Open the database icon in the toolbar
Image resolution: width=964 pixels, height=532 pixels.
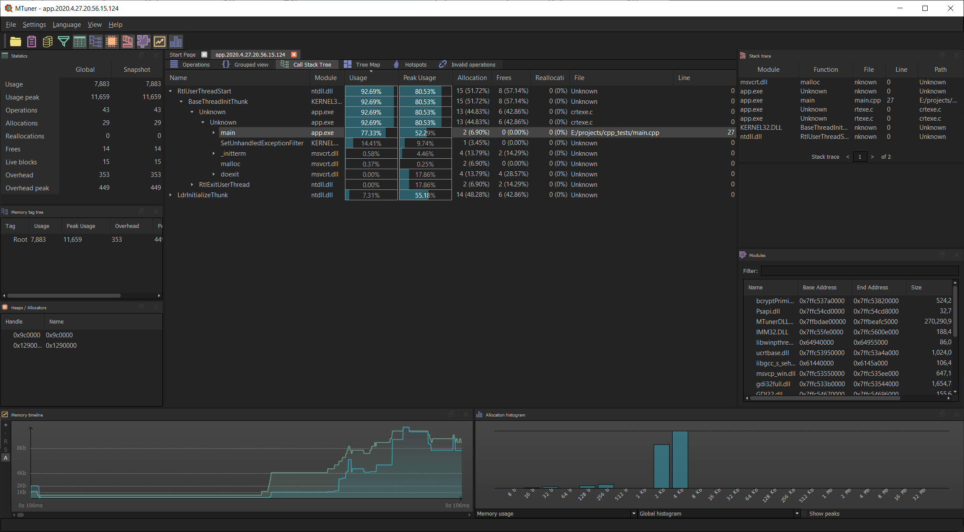pyautogui.click(x=47, y=42)
